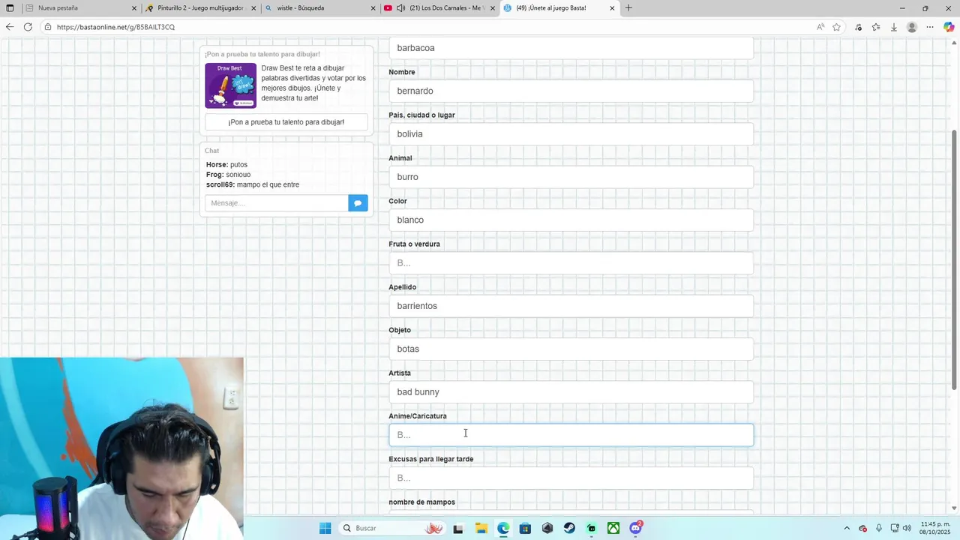Screen dimensions: 960x540
Task: Click chat message 'mampo el que entre'
Action: tap(268, 184)
